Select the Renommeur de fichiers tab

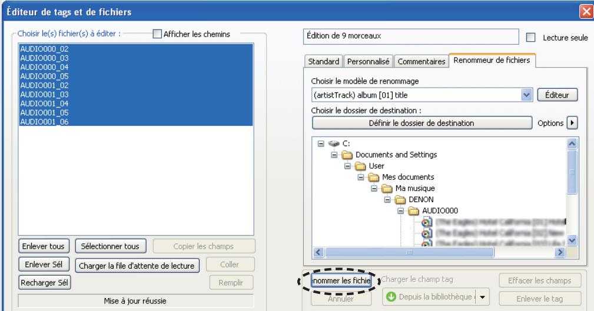(492, 60)
